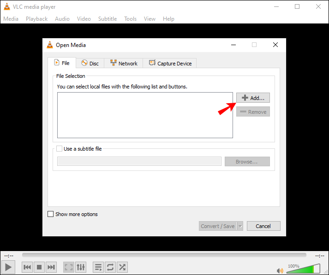Switch to the File tab
The width and height of the screenshot is (329, 275).
(x=62, y=63)
